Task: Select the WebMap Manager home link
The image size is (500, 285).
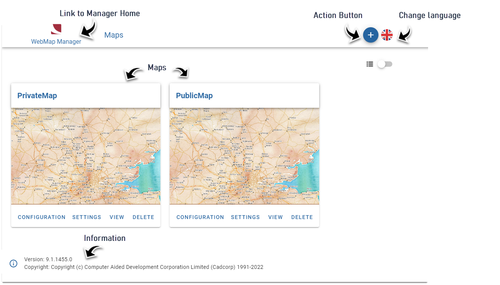Action: pos(56,41)
